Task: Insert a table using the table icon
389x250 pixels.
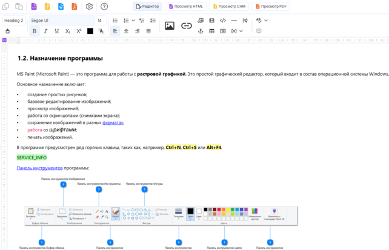Action: tap(211, 31)
